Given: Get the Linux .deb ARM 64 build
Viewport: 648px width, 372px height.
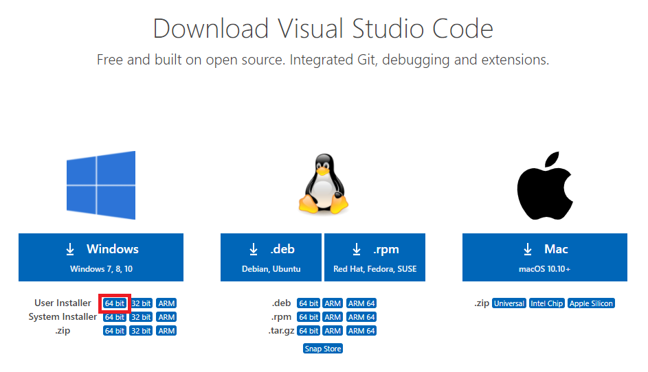Looking at the screenshot, I should pyautogui.click(x=361, y=303).
